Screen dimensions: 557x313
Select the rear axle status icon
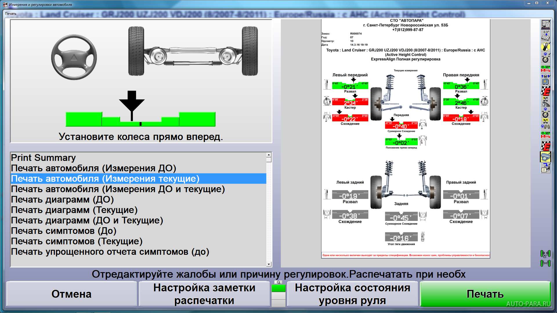[545, 263]
